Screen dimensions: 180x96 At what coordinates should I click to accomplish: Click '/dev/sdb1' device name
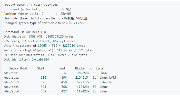pos(11,73)
